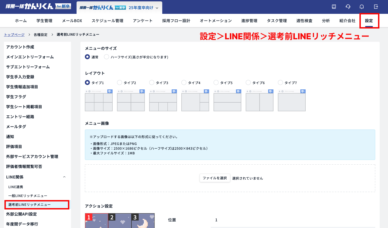Viewport: 388px width, 228px height.
Task: Select ハーフサイズ menu size option
Action: click(x=106, y=57)
